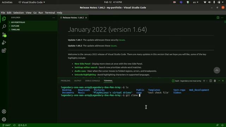The height and width of the screenshot is (127, 226).
Task: Click the Wi-Fi network indicator
Action: 205,2
